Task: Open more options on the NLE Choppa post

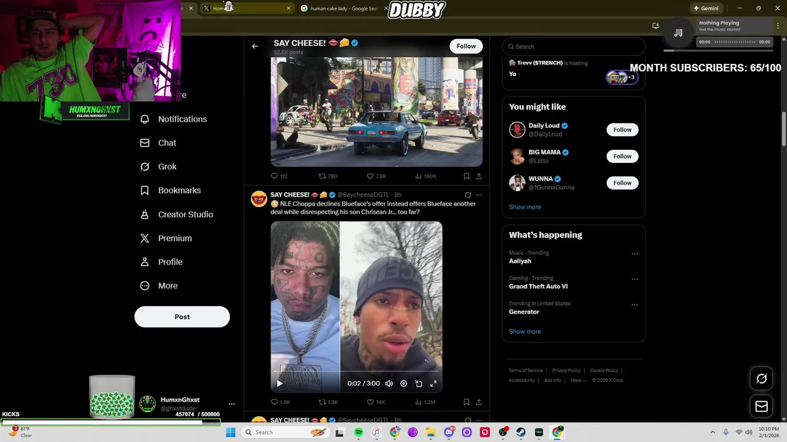Action: click(x=479, y=195)
